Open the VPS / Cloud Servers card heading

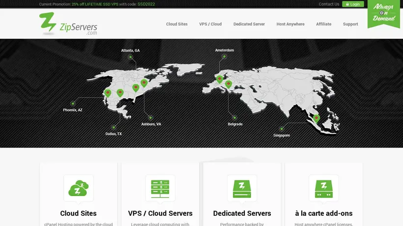click(x=160, y=213)
